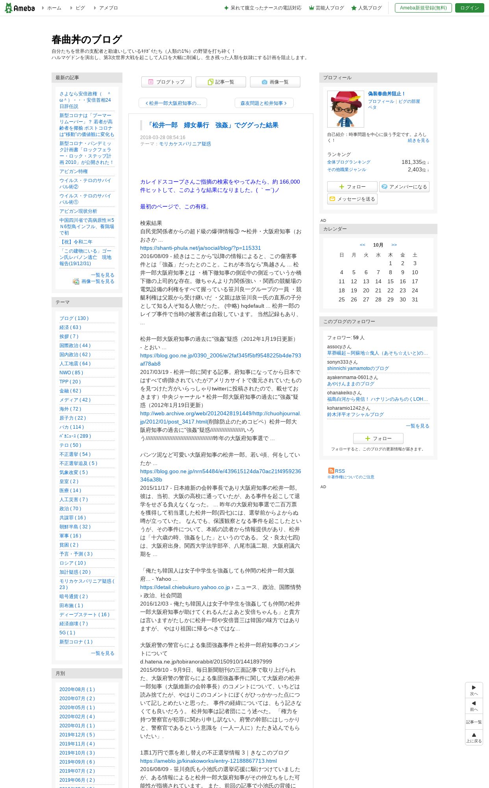Open theme NWO ( 85 )
489x788 pixels.
click(71, 373)
